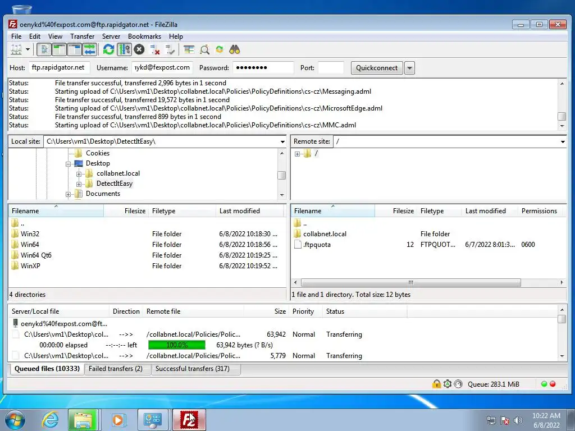Image resolution: width=575 pixels, height=431 pixels.
Task: Open Local site path dropdown
Action: (x=282, y=141)
